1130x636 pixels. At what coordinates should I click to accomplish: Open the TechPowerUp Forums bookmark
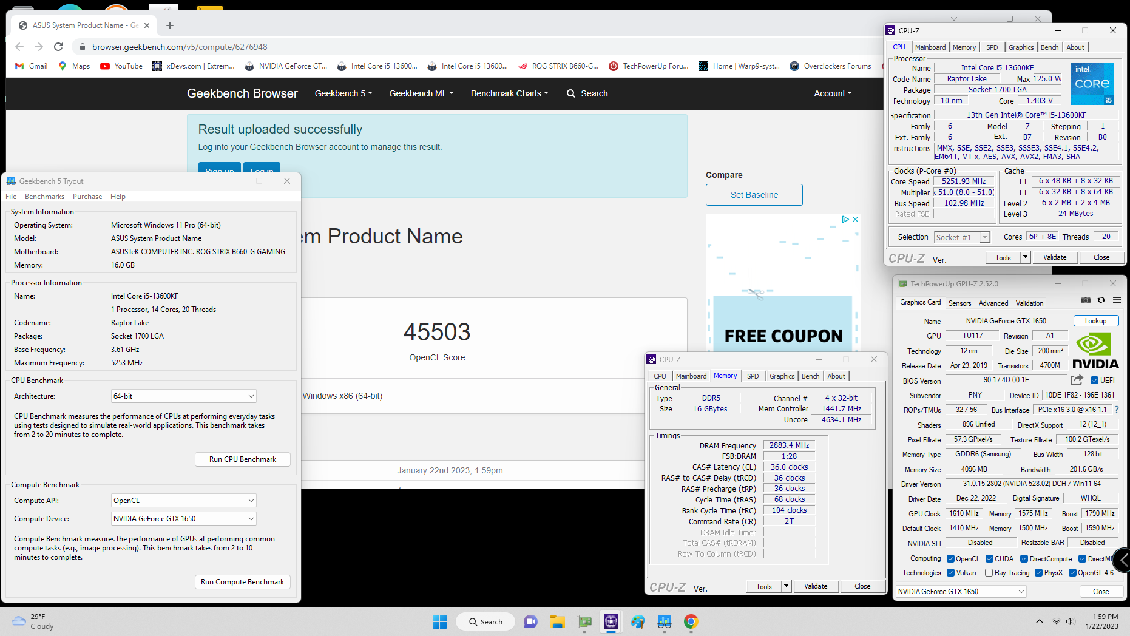(x=649, y=66)
